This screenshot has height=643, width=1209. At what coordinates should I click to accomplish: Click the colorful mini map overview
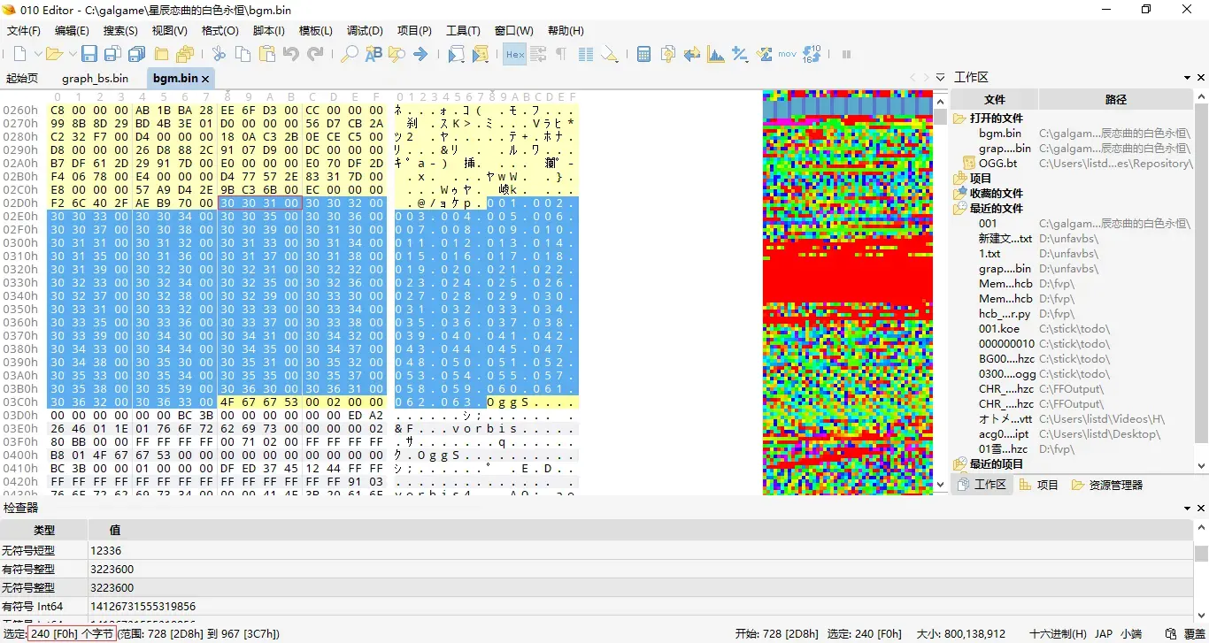tap(847, 292)
